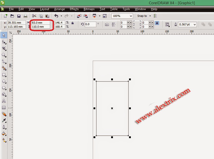Paste from clipboard

pyautogui.click(x=47, y=16)
